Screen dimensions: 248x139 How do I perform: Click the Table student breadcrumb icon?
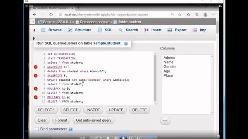pyautogui.click(x=115, y=22)
